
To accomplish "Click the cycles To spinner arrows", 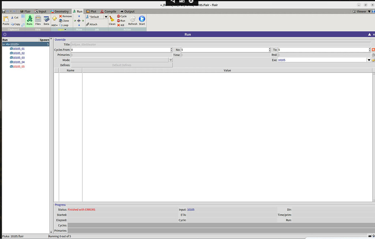I will point(370,49).
